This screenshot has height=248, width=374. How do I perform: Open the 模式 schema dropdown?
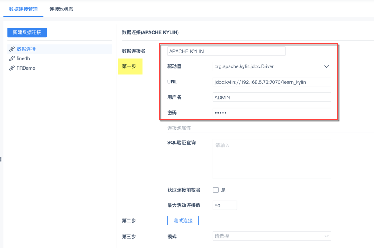pyautogui.click(x=272, y=236)
